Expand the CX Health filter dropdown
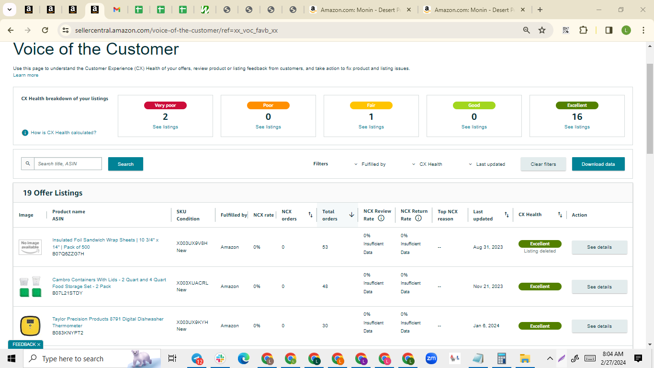654x368 pixels. click(x=428, y=164)
